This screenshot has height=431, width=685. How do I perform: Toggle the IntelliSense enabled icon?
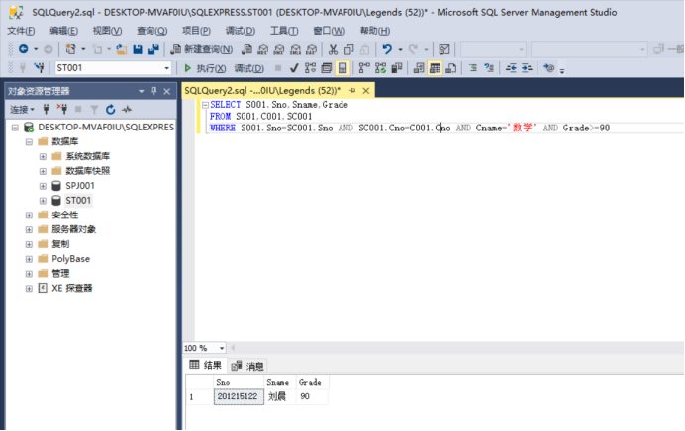(x=342, y=68)
